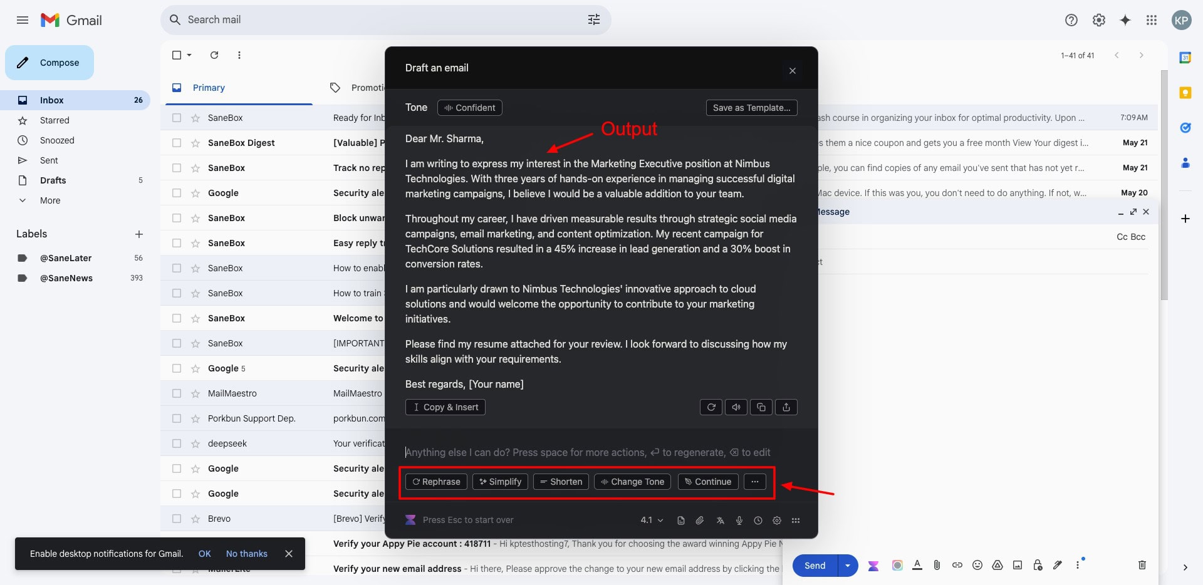This screenshot has width=1203, height=585.
Task: Open the history clock icon in assistant bar
Action: coord(758,520)
